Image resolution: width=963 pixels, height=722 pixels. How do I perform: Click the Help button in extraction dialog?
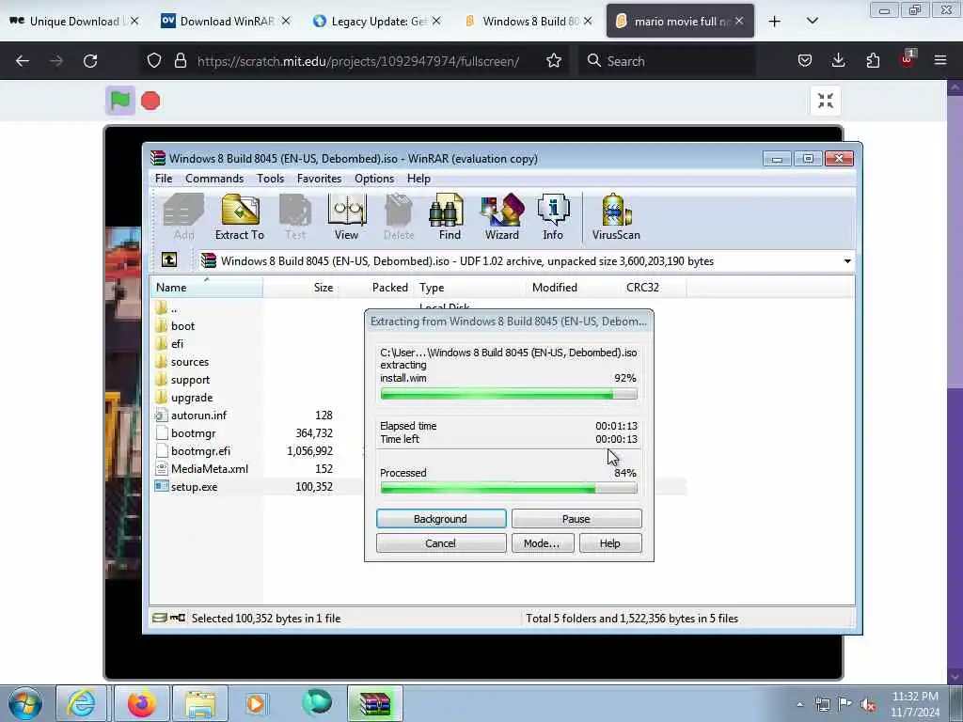(609, 543)
